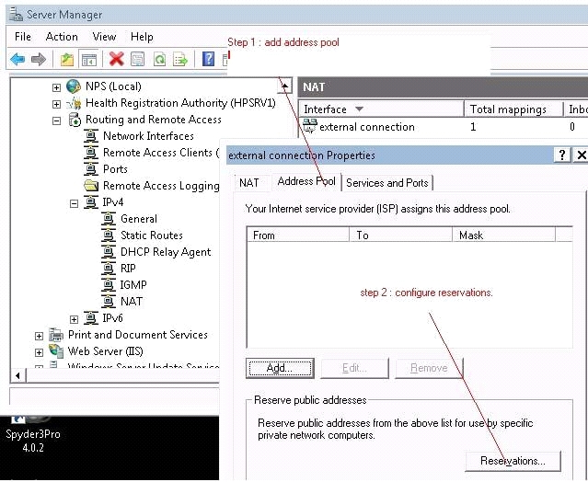Toggle Show/Hide Console Tree toolbar icon
588x482 pixels.
point(89,60)
